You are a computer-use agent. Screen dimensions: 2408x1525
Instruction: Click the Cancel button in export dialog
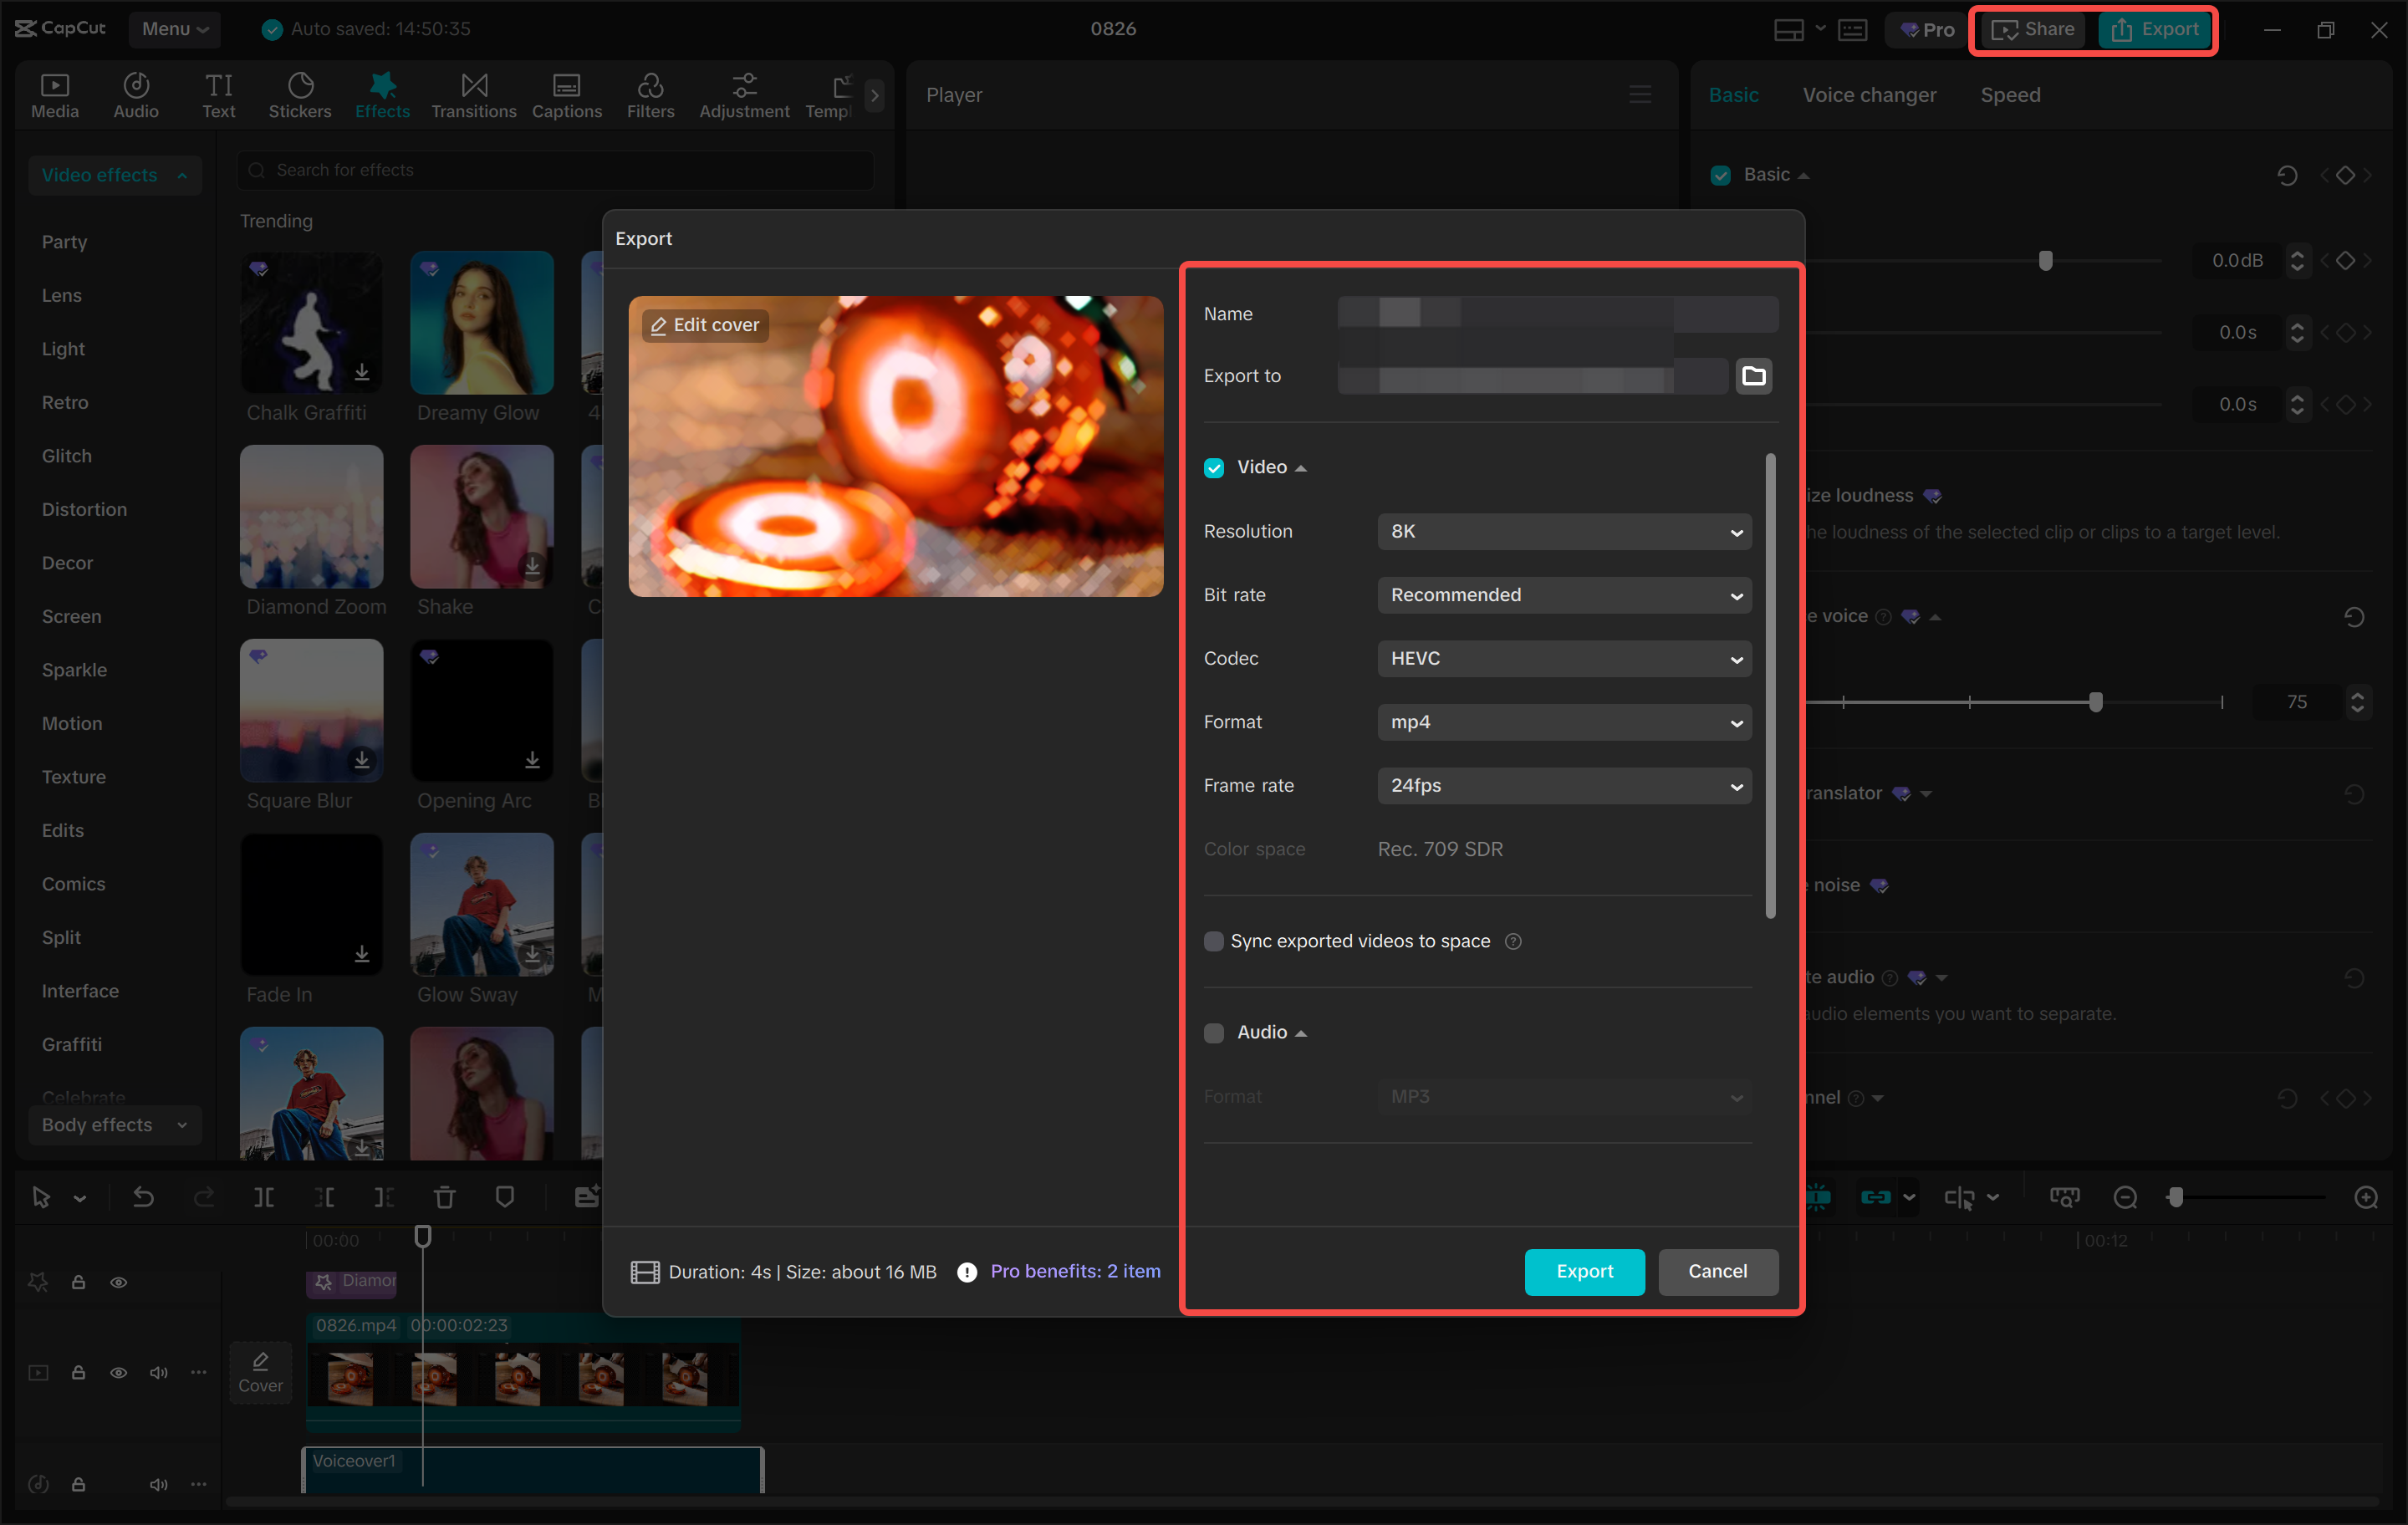(1717, 1271)
